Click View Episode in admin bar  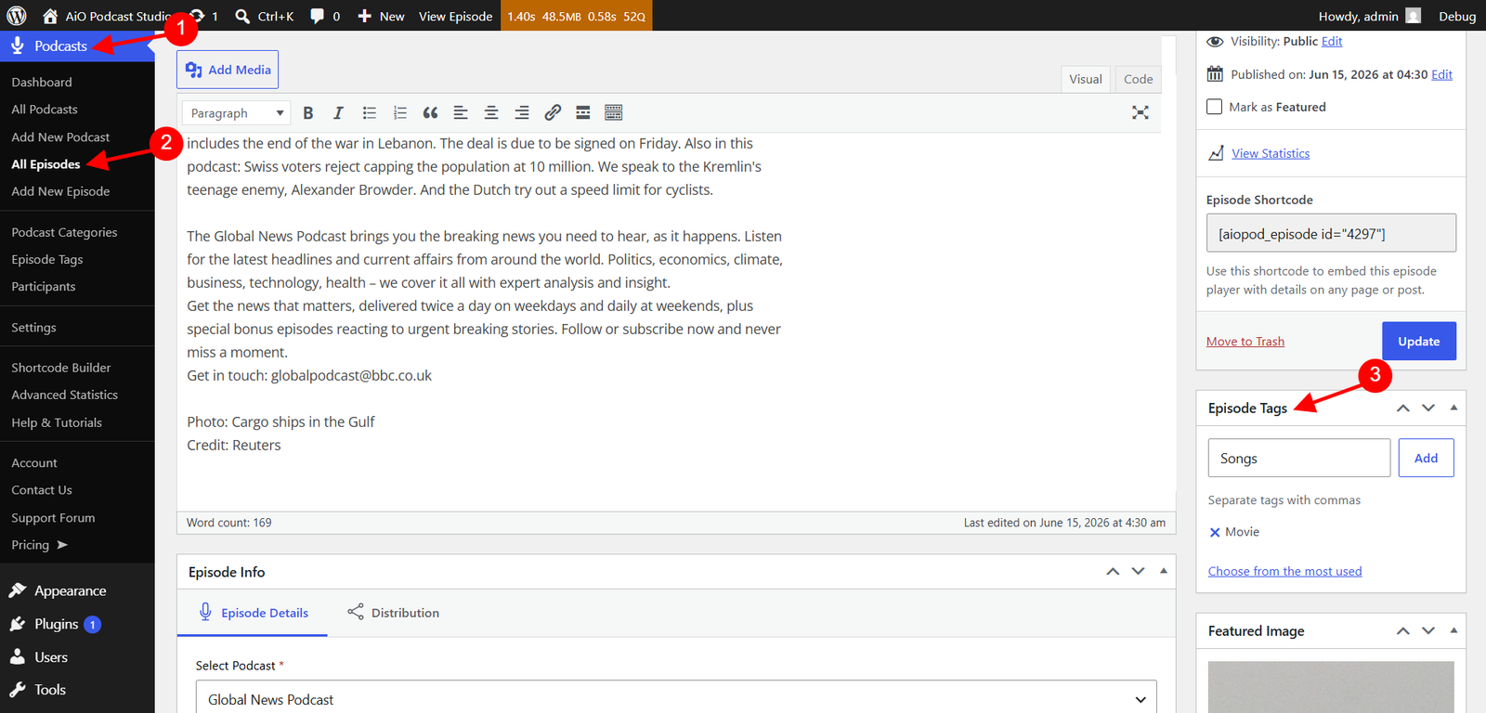point(455,16)
